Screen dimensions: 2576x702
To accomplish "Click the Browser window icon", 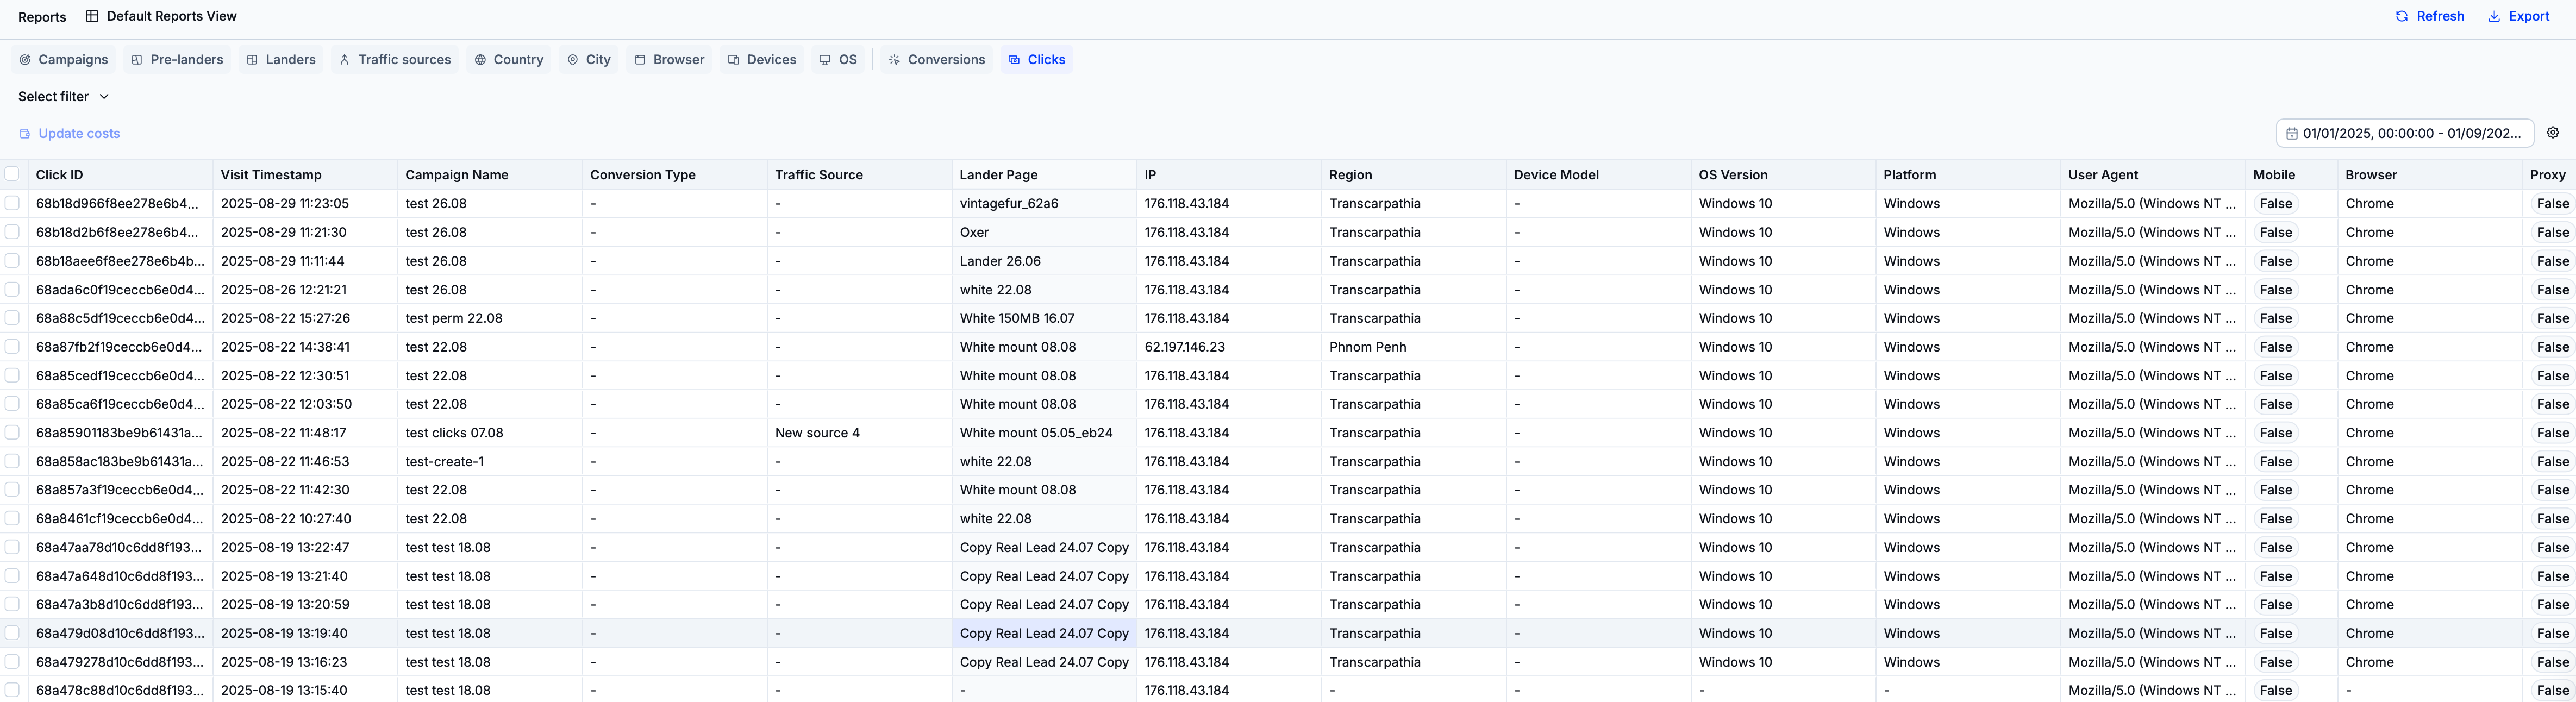I will tap(640, 60).
